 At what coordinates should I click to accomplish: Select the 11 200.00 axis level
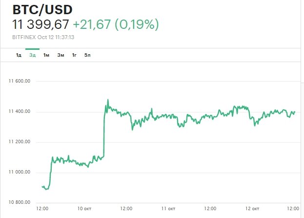click(20, 142)
